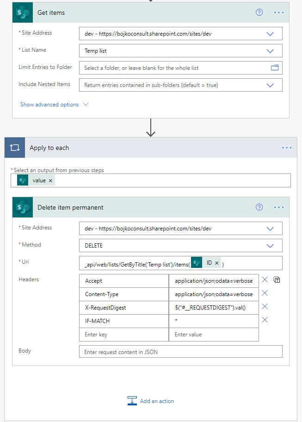Screen dimensions: 302x422
Task: Open help for Delete item permanent
Action: 259,207
